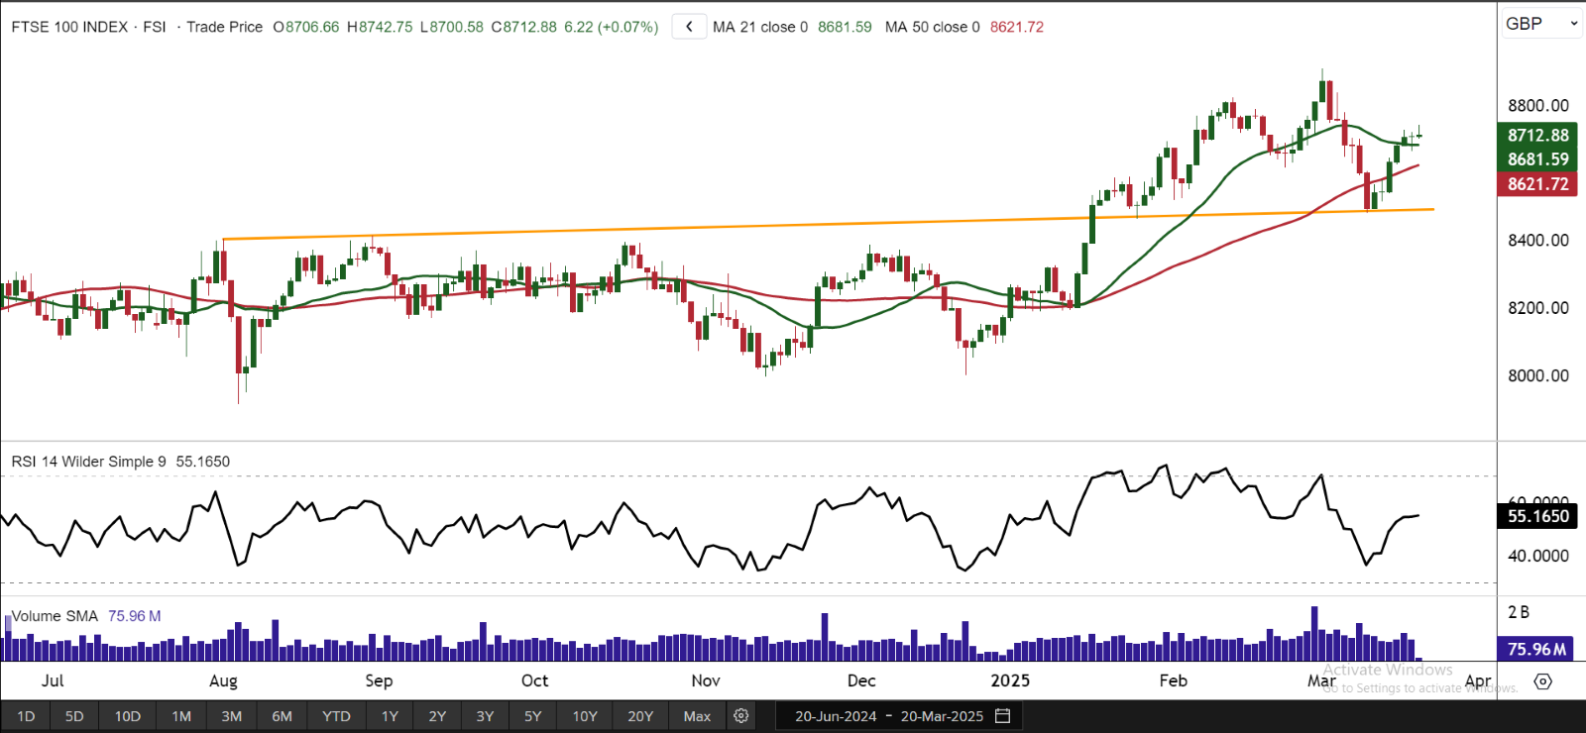The image size is (1586, 733).
Task: Select the 5D time range
Action: click(x=74, y=716)
